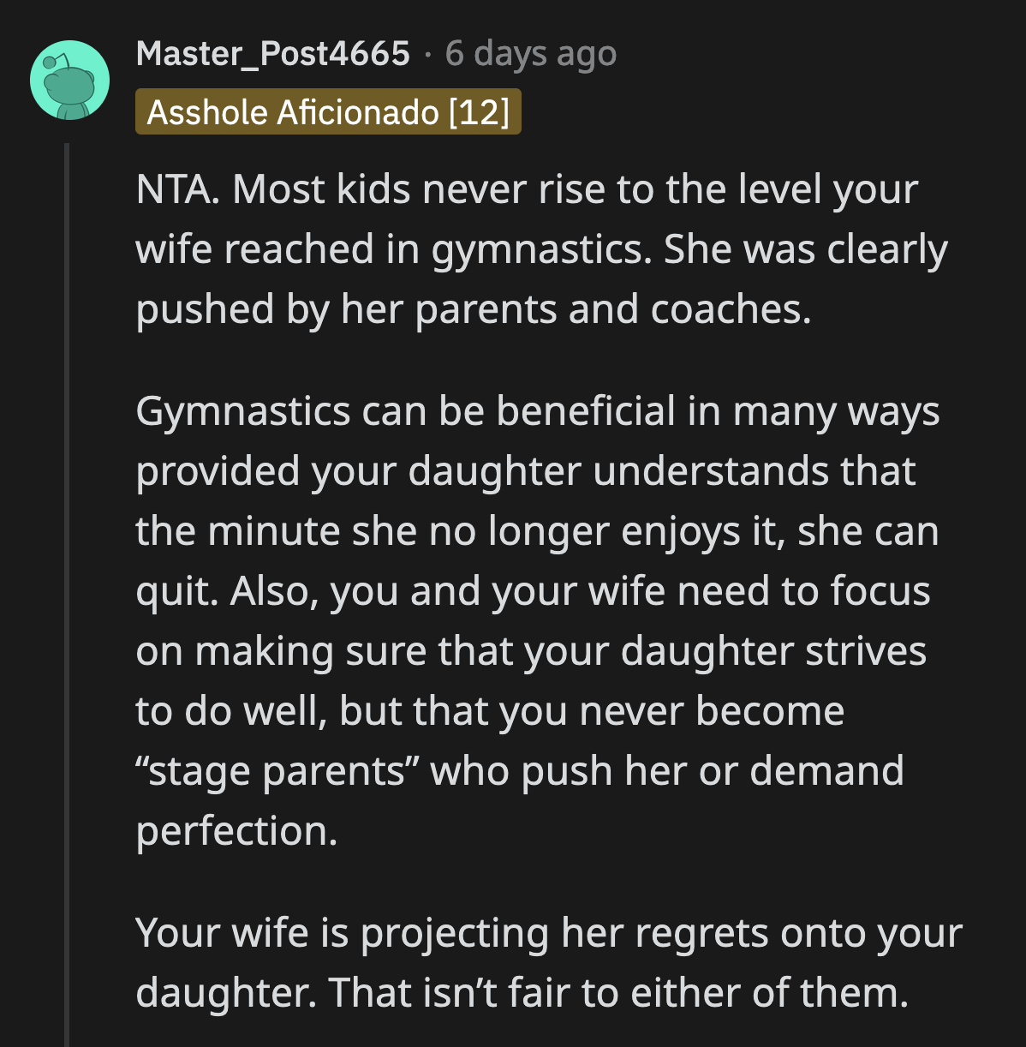
Task: Select the 'Asshole Aficionado [12]' flair badge
Action: (x=329, y=111)
